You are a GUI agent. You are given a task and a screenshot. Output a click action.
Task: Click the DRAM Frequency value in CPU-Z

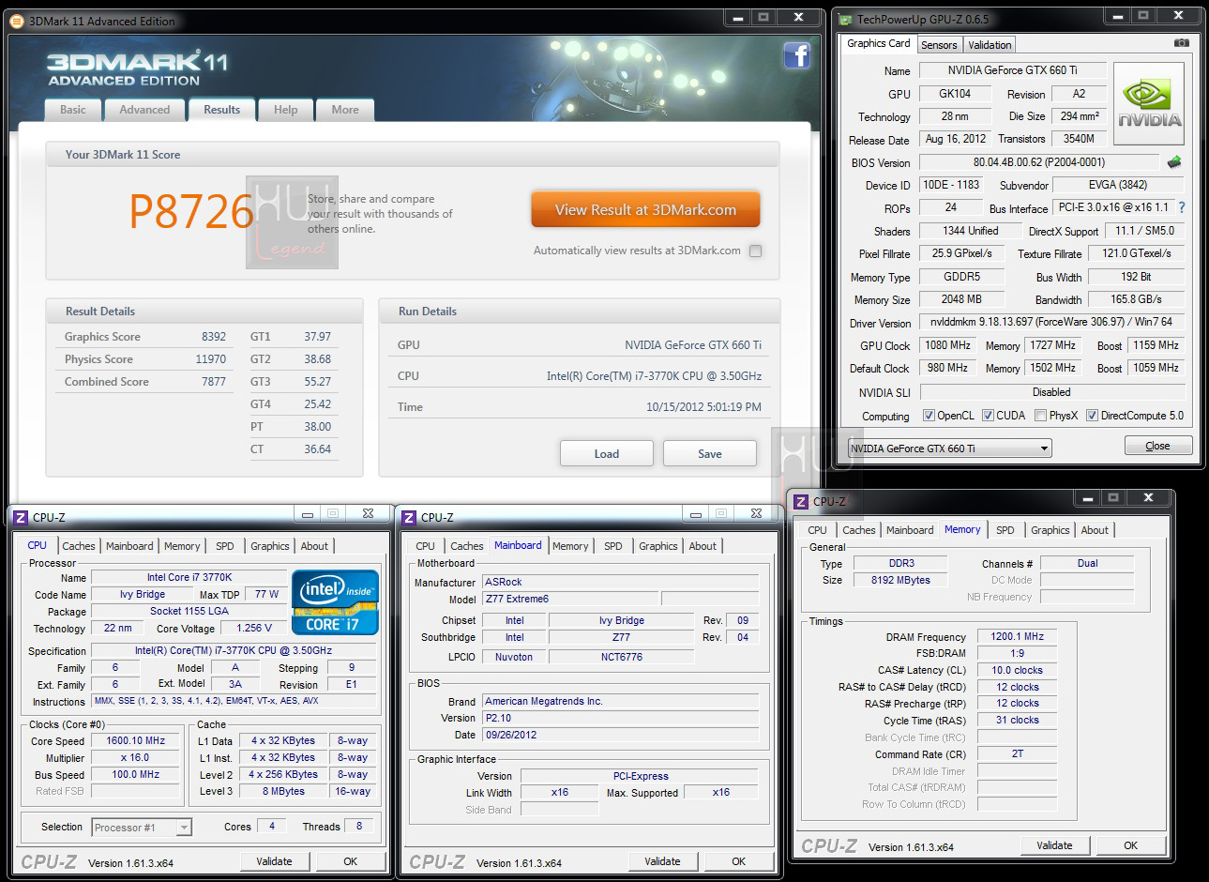(x=1017, y=636)
